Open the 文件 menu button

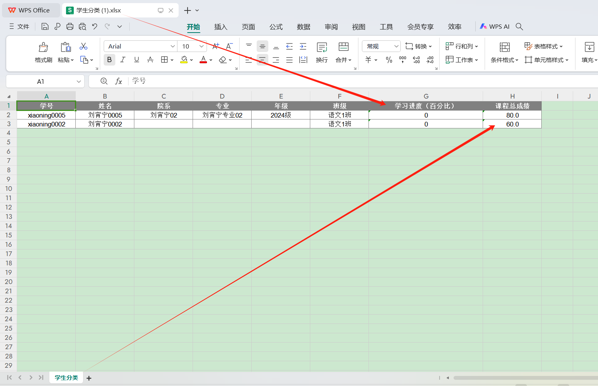tap(19, 26)
